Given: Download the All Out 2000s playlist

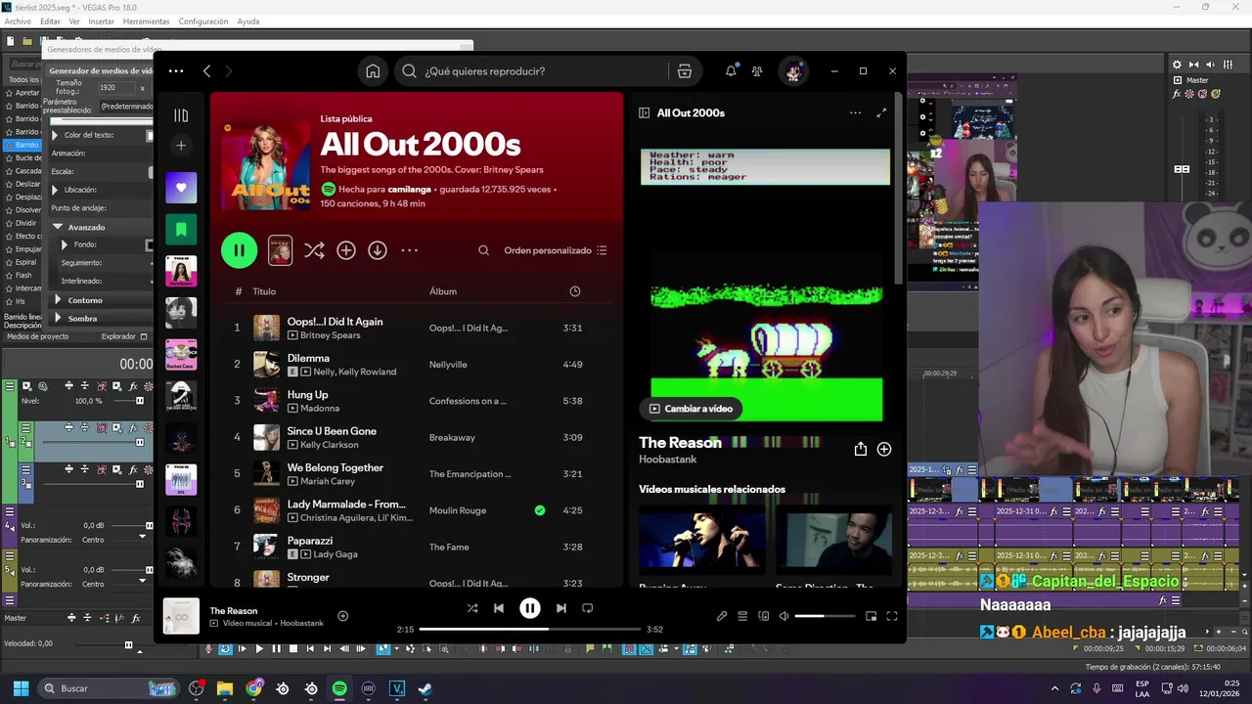Looking at the screenshot, I should point(378,250).
